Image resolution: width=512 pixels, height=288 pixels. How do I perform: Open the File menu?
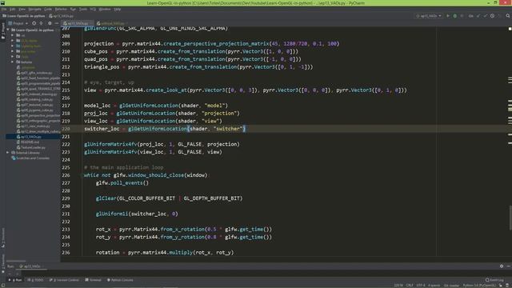[4, 9]
